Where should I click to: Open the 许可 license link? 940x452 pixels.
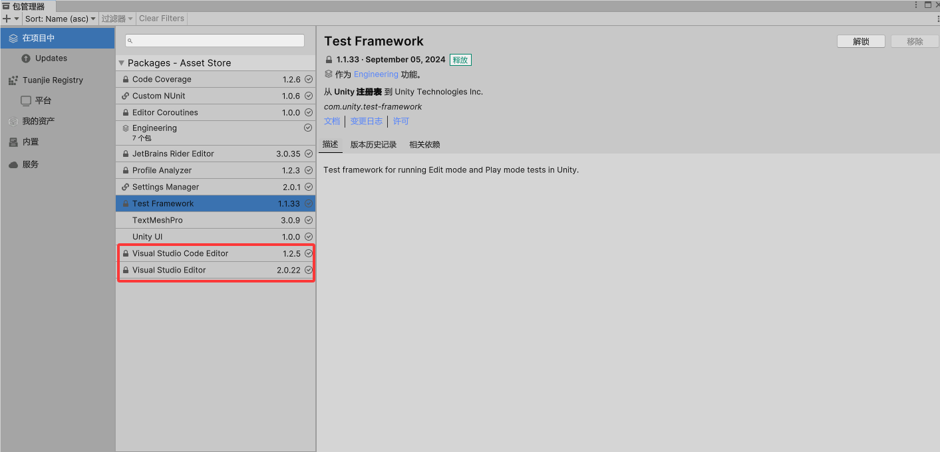tap(401, 121)
